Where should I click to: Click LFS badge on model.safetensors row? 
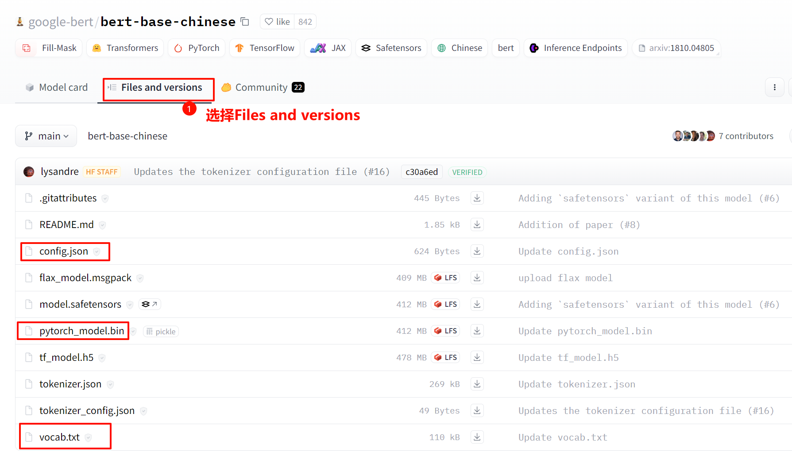click(x=445, y=304)
